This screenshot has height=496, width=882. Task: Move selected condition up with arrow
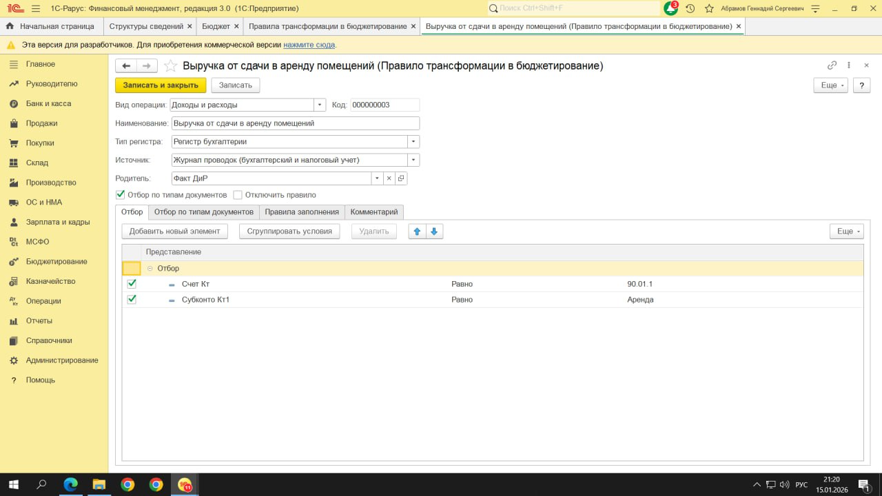pos(417,231)
